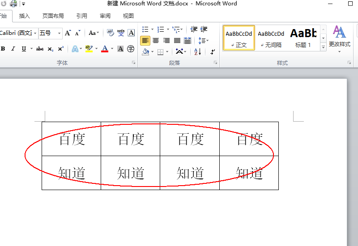Screen dimensions: 358x246
Task: Toggle Italic formatting
Action: (x=13, y=49)
